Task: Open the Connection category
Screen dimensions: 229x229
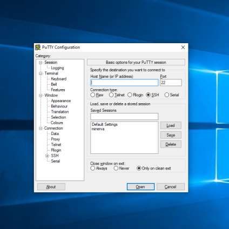Action: click(x=53, y=128)
